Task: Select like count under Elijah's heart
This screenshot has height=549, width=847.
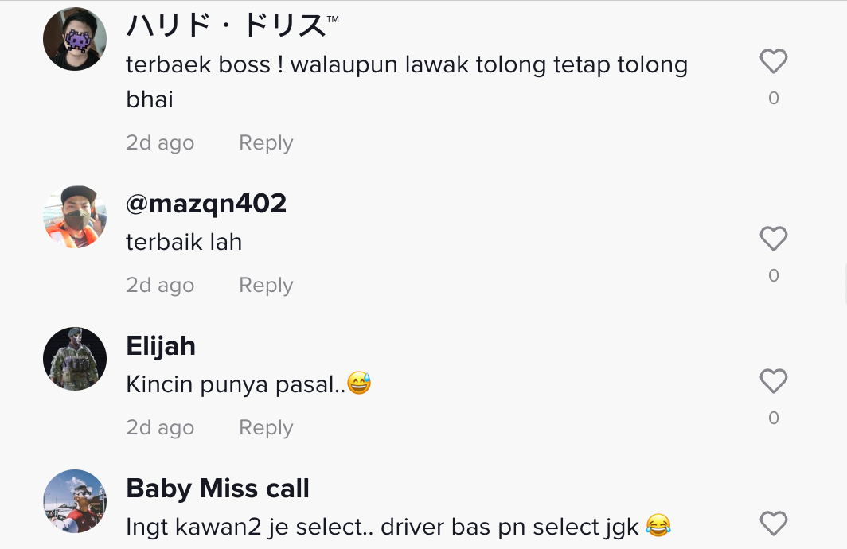Action: point(774,418)
